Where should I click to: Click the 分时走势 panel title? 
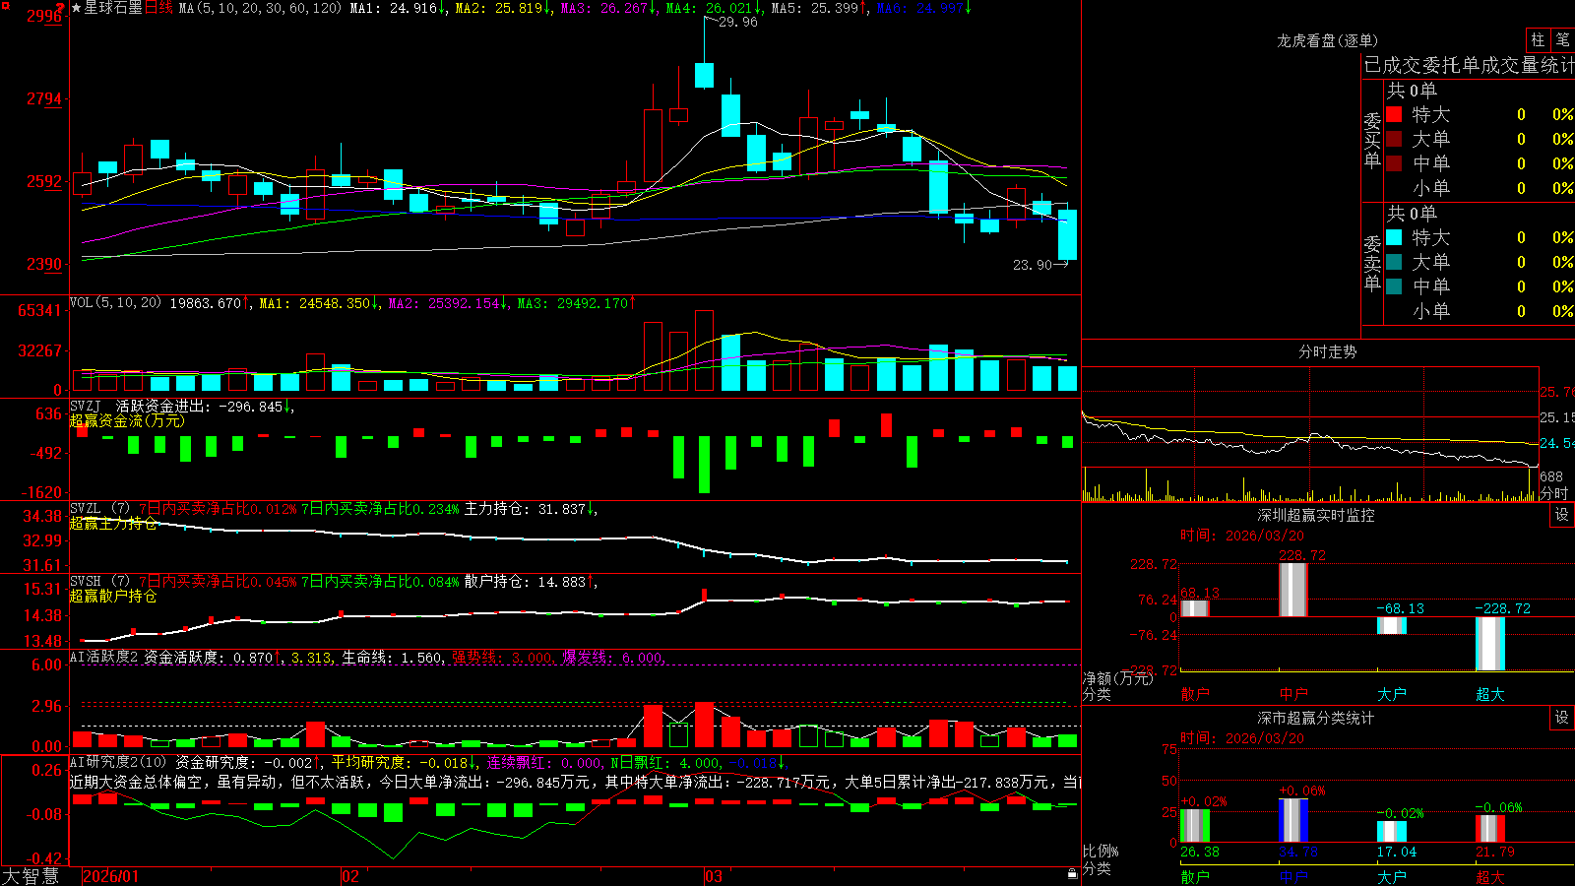click(1327, 351)
